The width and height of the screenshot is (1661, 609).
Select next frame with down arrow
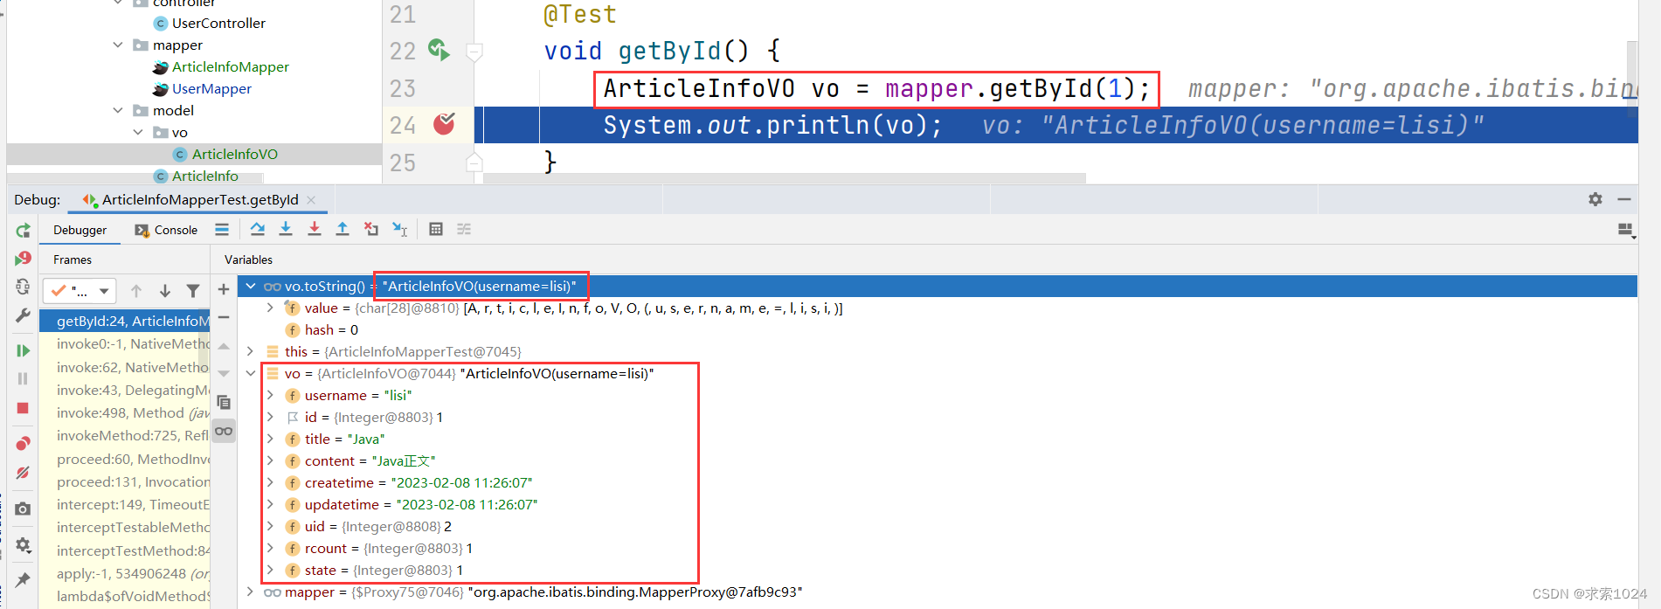point(165,291)
